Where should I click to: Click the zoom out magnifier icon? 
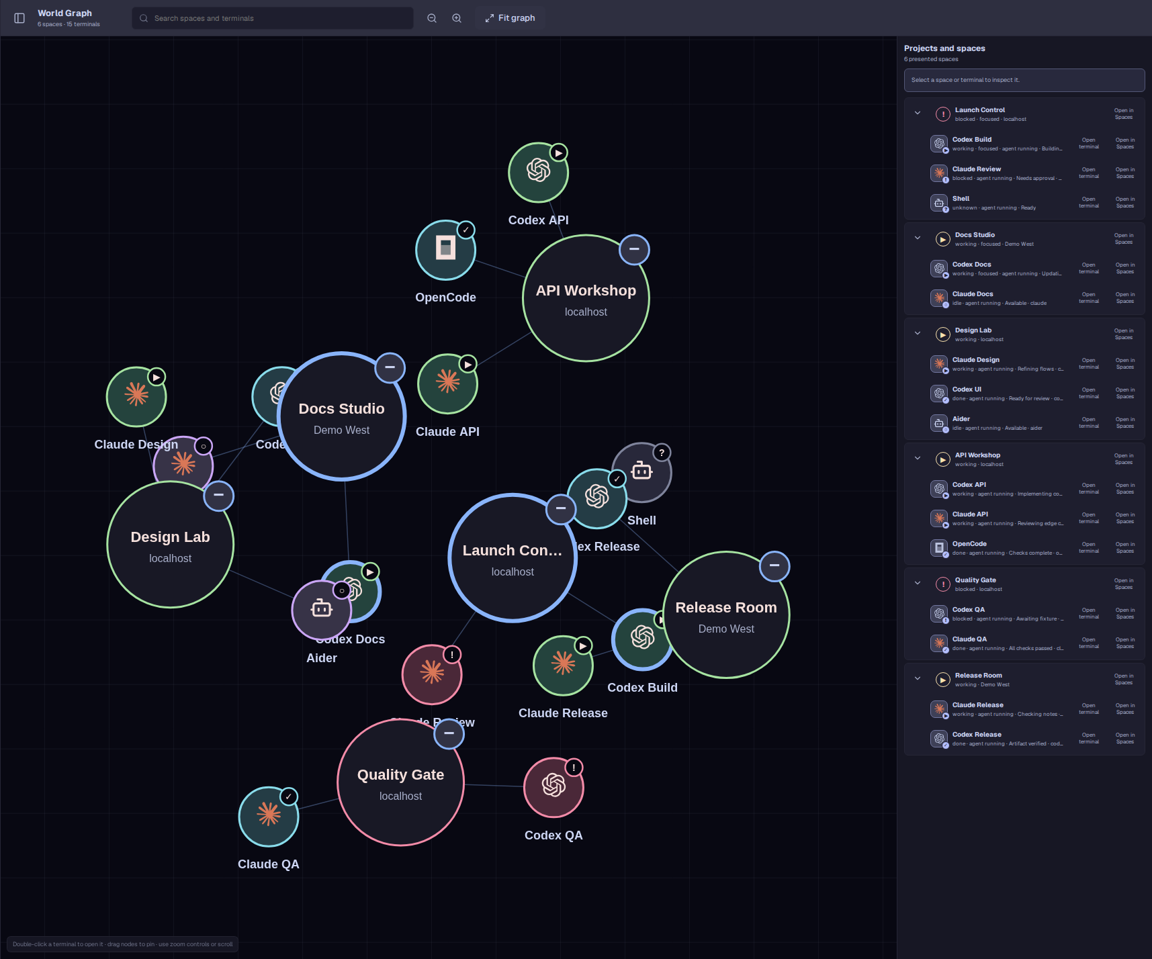pos(432,18)
